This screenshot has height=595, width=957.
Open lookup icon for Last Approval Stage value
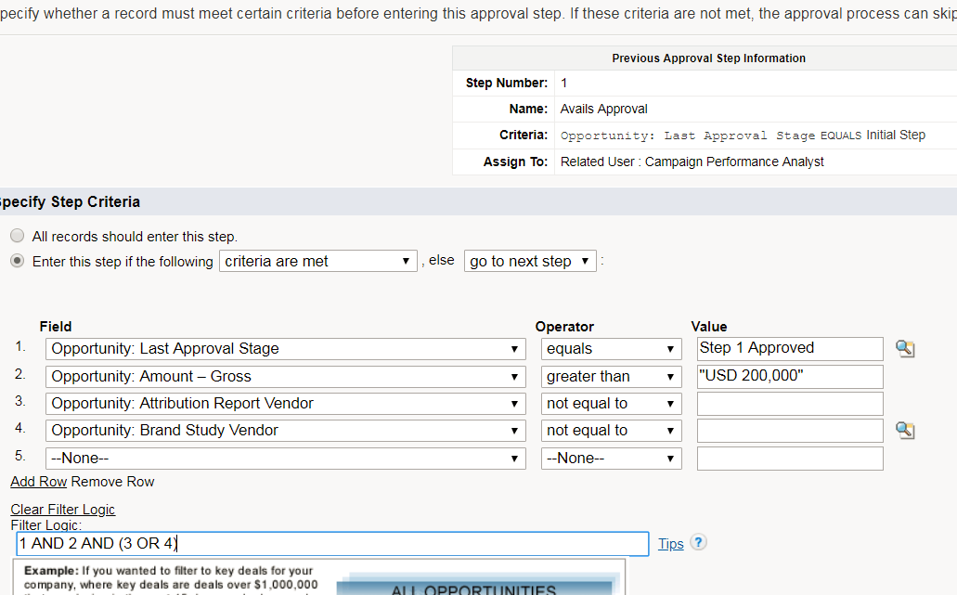904,348
